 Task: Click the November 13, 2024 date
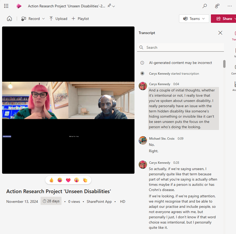[x=22, y=202]
